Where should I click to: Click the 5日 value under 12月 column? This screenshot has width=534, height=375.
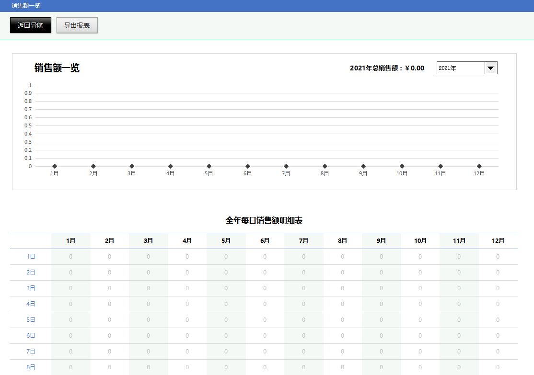click(x=498, y=320)
